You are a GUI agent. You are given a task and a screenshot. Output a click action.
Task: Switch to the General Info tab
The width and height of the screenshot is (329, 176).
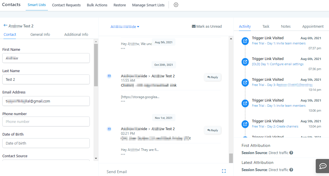click(40, 34)
